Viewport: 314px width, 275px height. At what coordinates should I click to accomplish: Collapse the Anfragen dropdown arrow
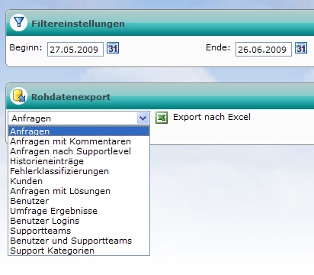(x=143, y=118)
